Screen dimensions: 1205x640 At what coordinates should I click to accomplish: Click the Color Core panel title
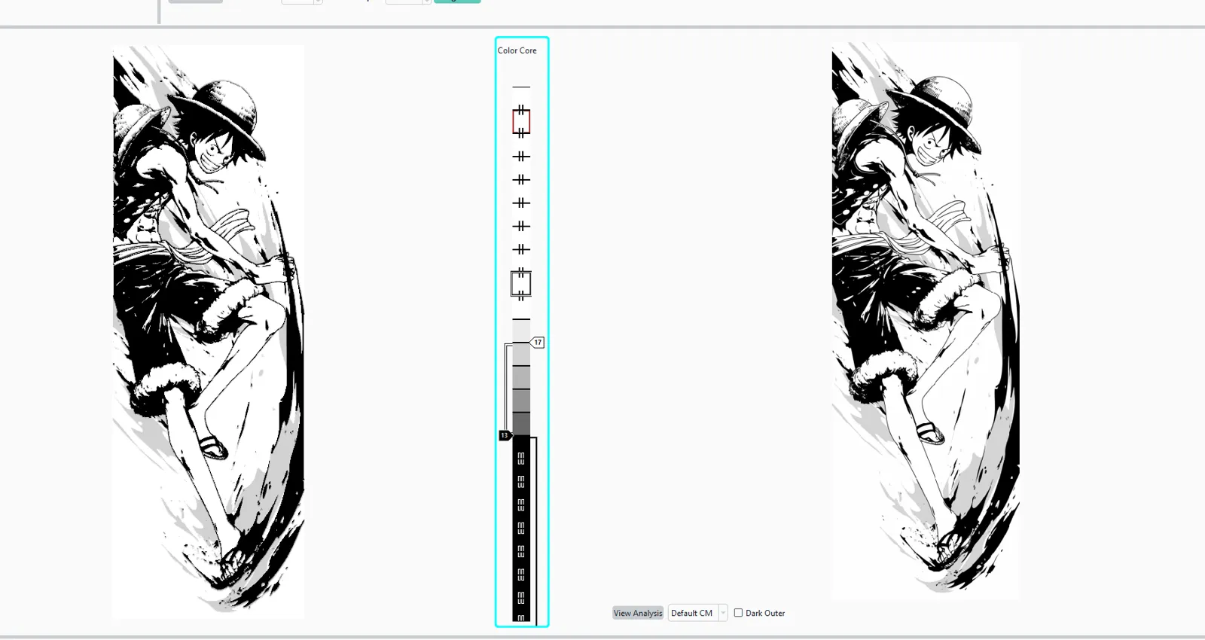click(x=517, y=50)
